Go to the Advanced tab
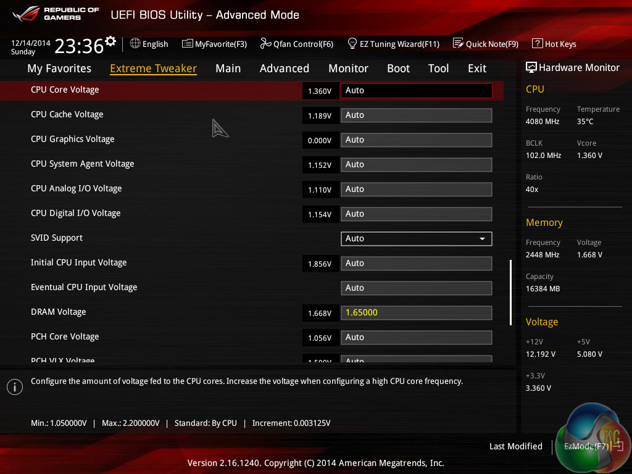Screen dimensions: 632x474 pyautogui.click(x=285, y=69)
